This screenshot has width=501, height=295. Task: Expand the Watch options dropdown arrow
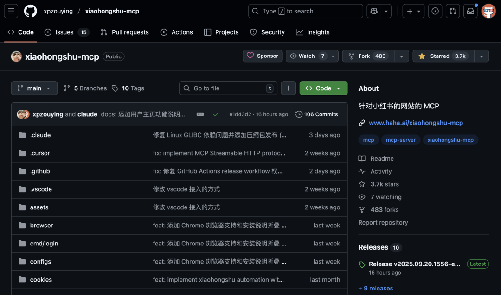[333, 56]
